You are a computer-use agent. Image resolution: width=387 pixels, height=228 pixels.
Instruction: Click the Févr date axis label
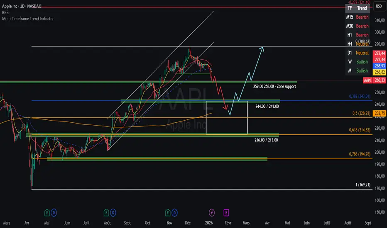228,223
